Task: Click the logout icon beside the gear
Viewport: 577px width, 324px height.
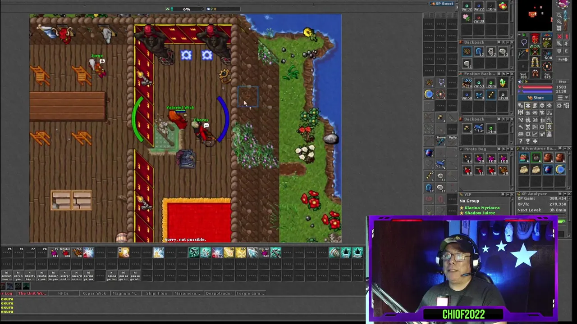Action: point(567,106)
